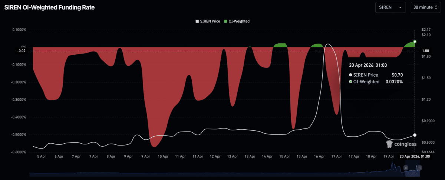Screen dimensions: 445x180
Task: Click the -0.300% y-axis label
Action: [x=18, y=100]
